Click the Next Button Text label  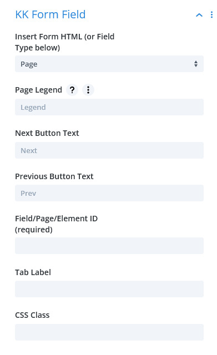47,133
